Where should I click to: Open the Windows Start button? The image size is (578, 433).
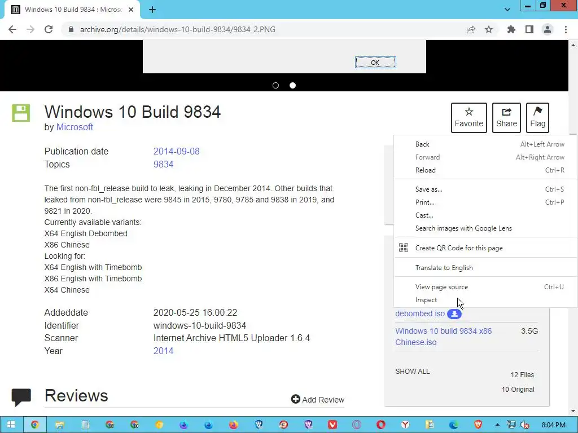pos(11,425)
